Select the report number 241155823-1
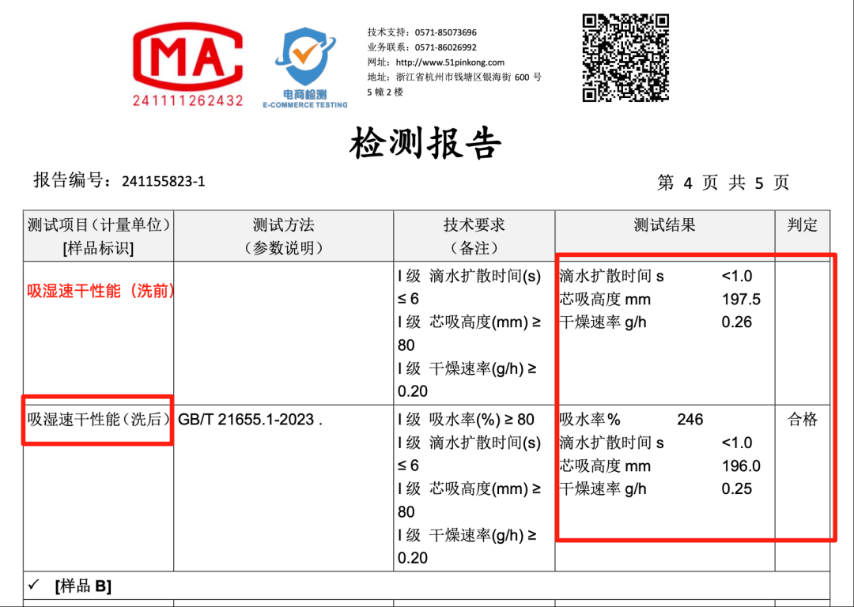Image resolution: width=854 pixels, height=607 pixels. 164,181
